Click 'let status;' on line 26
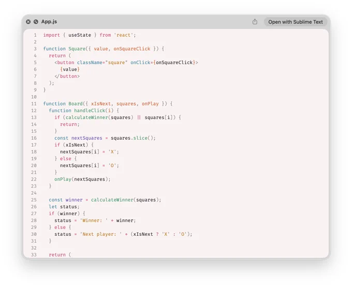This screenshot has height=288, width=352. point(64,207)
